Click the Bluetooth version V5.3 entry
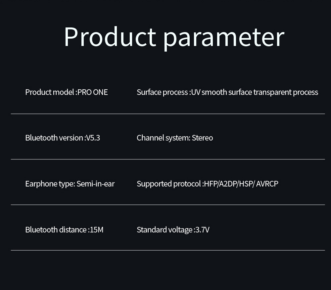 [62, 138]
